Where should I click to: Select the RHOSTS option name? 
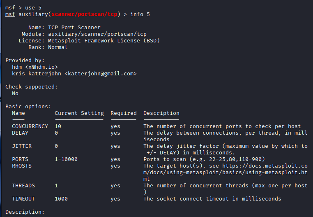pyautogui.click(x=21, y=166)
